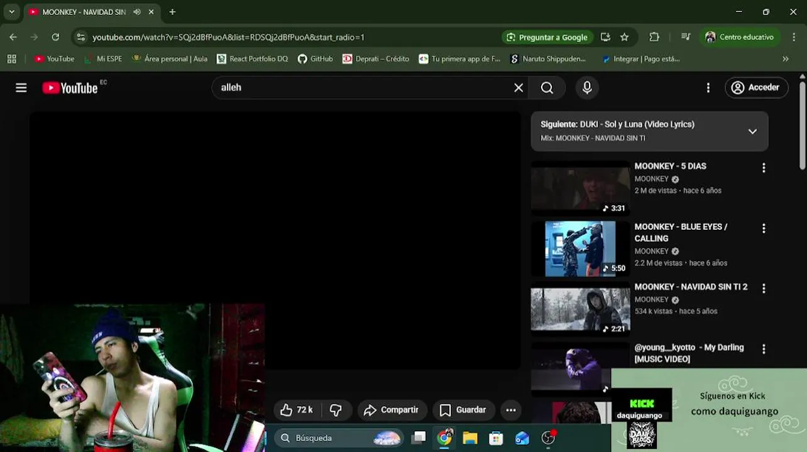Open the tab search dropdown arrow

(x=11, y=12)
